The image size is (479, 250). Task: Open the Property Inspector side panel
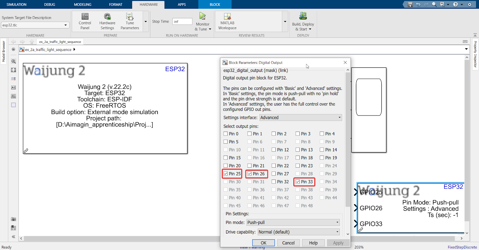click(475, 54)
